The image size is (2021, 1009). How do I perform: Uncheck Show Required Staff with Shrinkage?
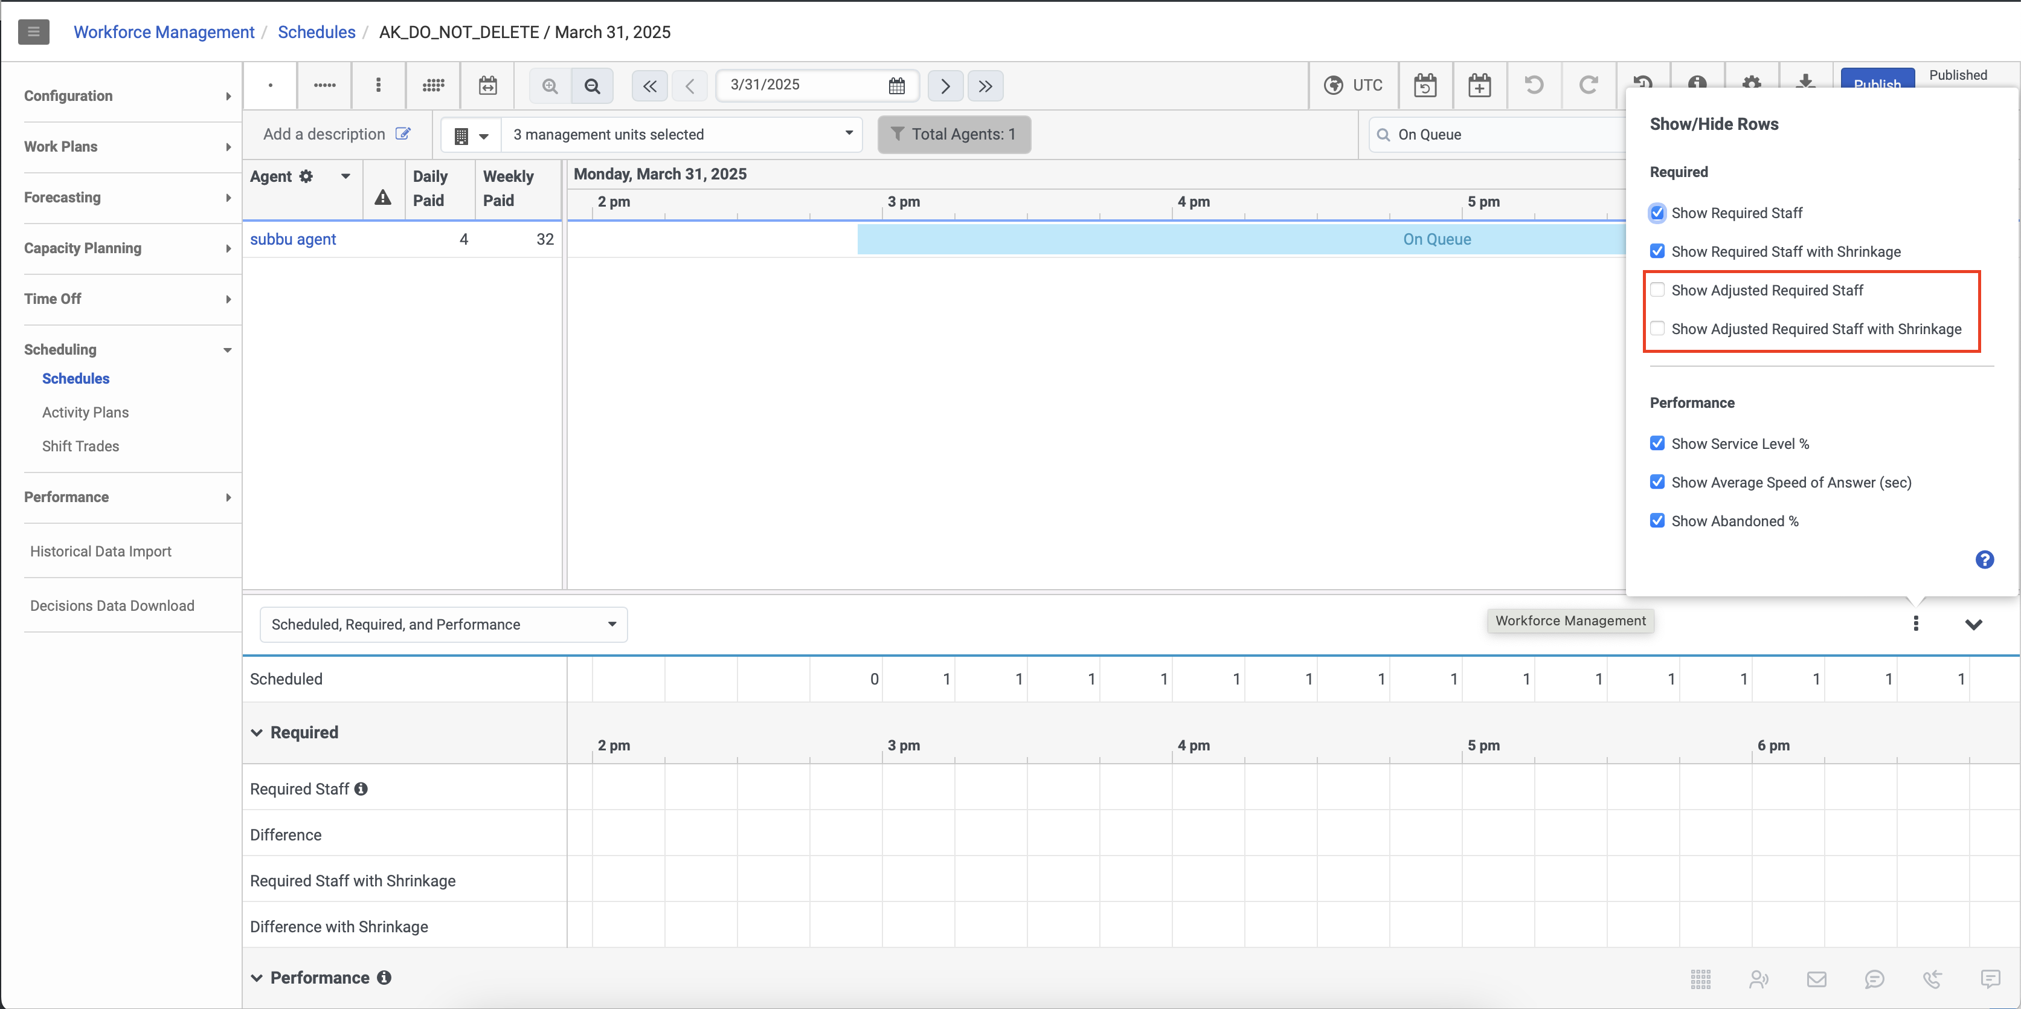pyautogui.click(x=1657, y=251)
